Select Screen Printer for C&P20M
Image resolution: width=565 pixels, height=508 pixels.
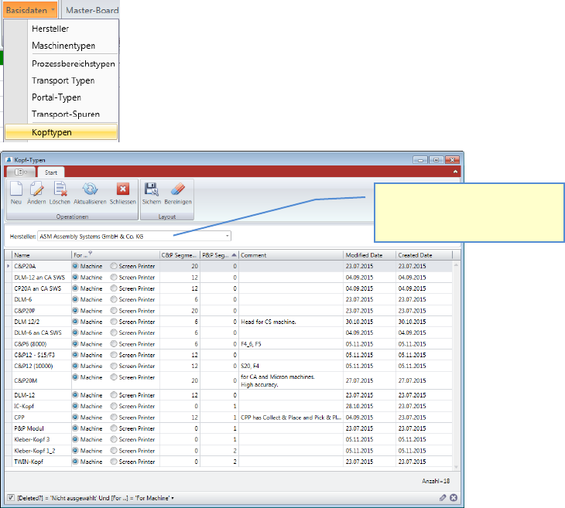(x=114, y=377)
